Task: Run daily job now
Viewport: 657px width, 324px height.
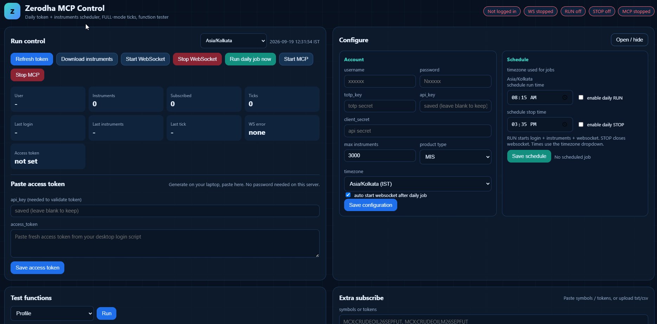Action: [x=250, y=59]
